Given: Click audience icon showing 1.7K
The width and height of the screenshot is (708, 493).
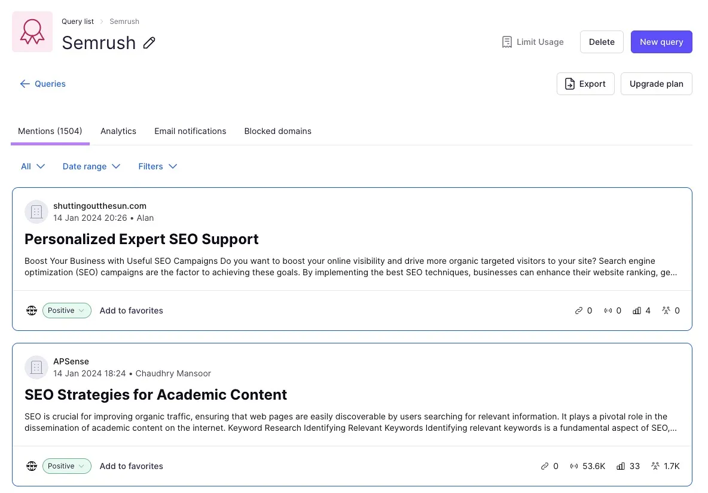Looking at the screenshot, I should [655, 466].
